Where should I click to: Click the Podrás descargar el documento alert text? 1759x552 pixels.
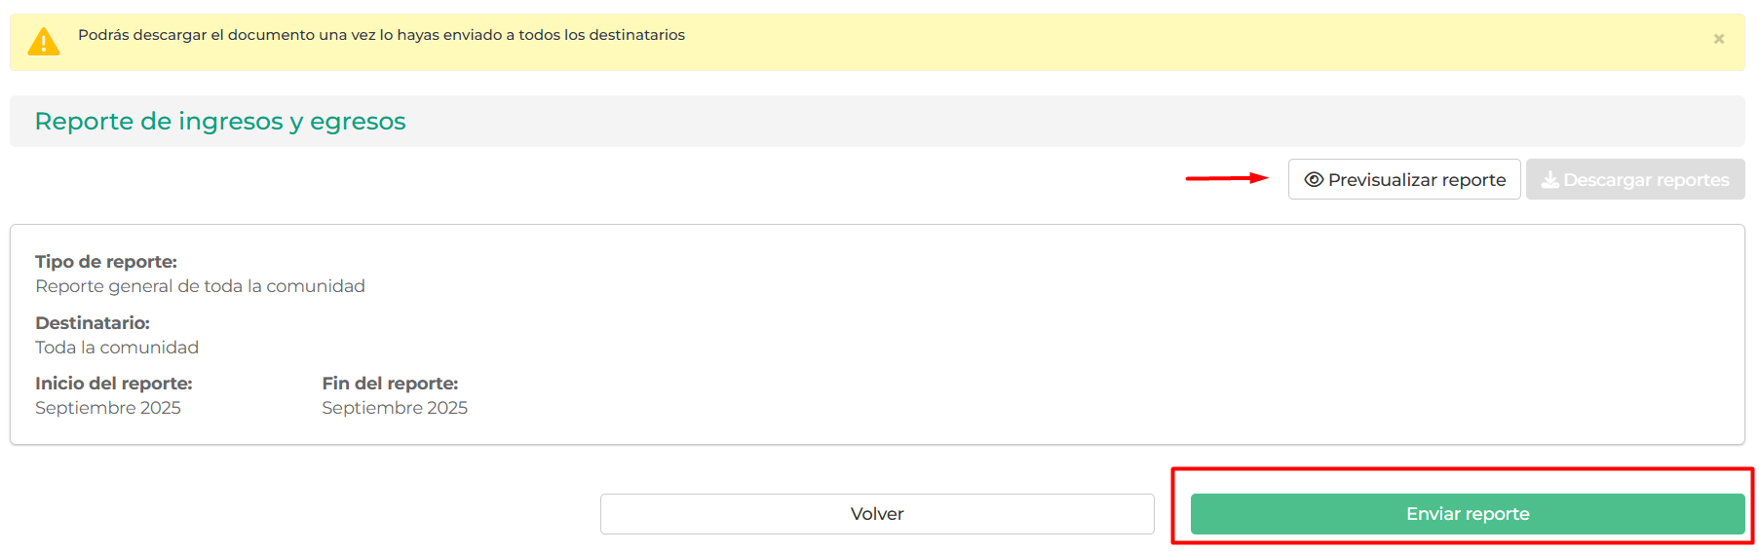click(x=381, y=35)
